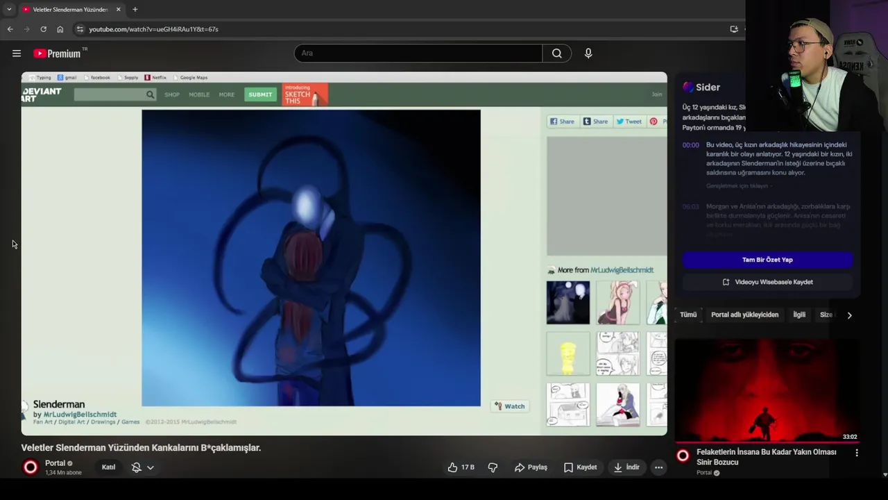Like the video with 17 B
This screenshot has height=500, width=888.
point(461,467)
